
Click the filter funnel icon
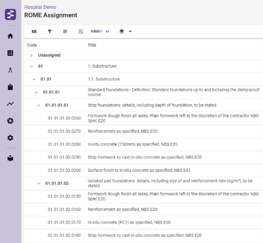[x=50, y=32]
